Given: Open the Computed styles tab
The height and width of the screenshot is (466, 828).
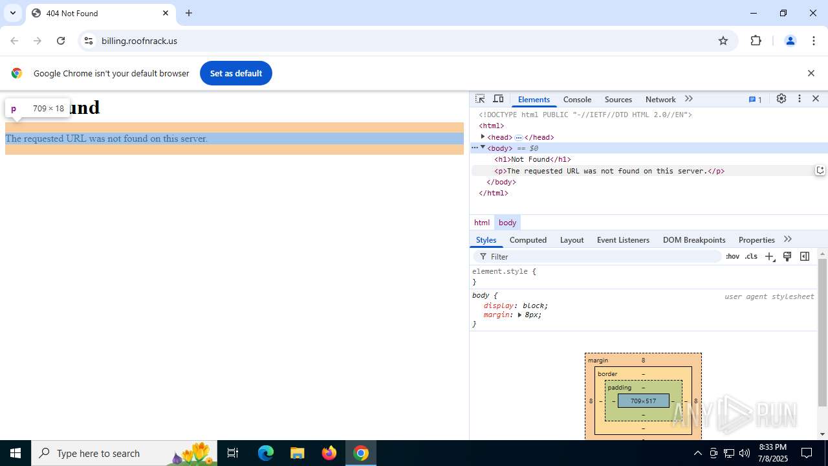Looking at the screenshot, I should [528, 240].
